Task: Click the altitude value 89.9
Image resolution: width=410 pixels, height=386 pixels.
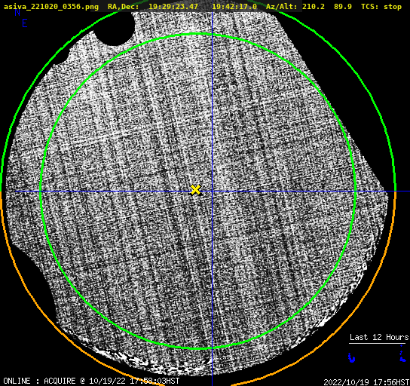Action: (x=342, y=7)
